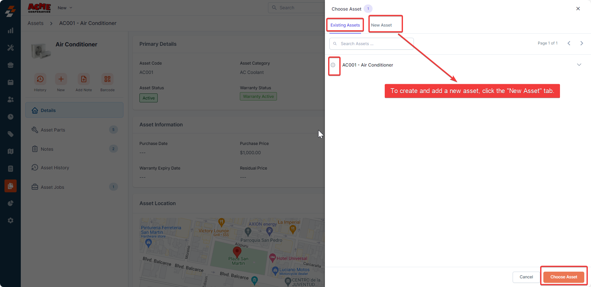The image size is (591, 287).
Task: Click the Air Conditioner thumbnail image
Action: tap(41, 51)
